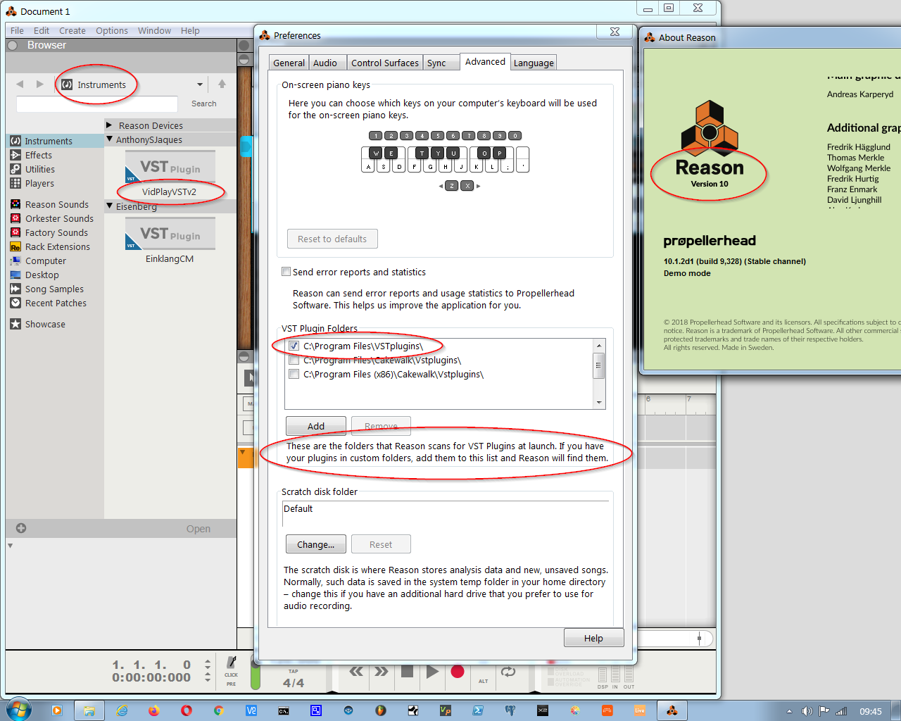Viewport: 901px width, 721px height.
Task: Uncheck C:\Program Files\VSTplugins\ folder
Action: click(x=294, y=346)
